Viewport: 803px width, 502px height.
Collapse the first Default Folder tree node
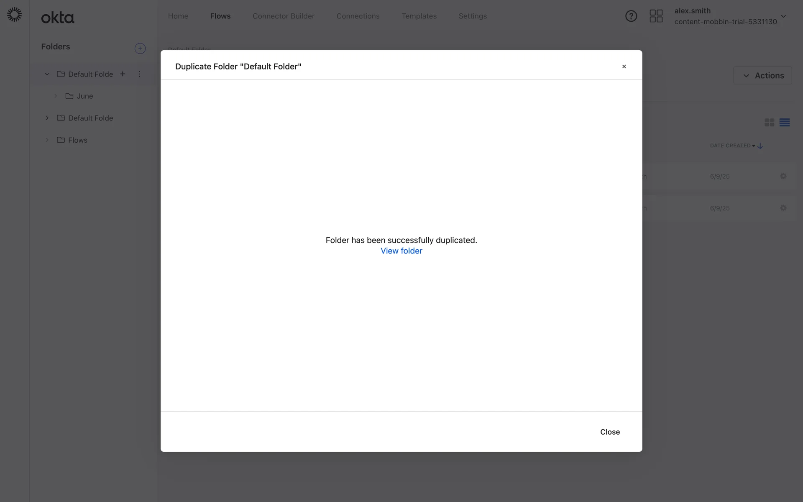click(x=47, y=74)
